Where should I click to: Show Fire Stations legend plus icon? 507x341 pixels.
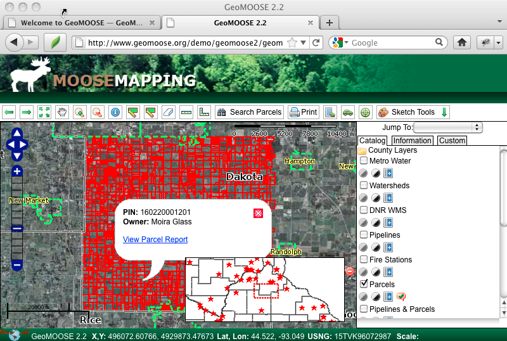coord(388,272)
